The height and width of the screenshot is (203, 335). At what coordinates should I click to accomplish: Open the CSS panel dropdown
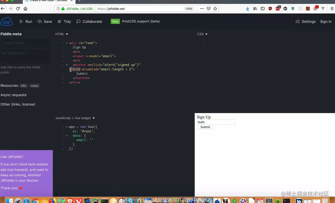(x=202, y=34)
